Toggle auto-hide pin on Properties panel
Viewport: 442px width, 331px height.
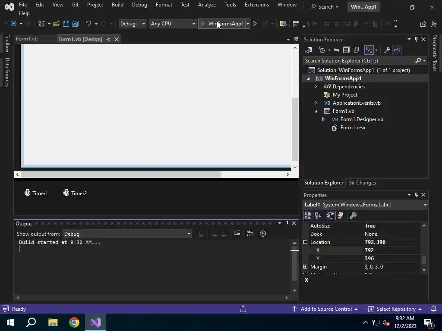click(416, 195)
